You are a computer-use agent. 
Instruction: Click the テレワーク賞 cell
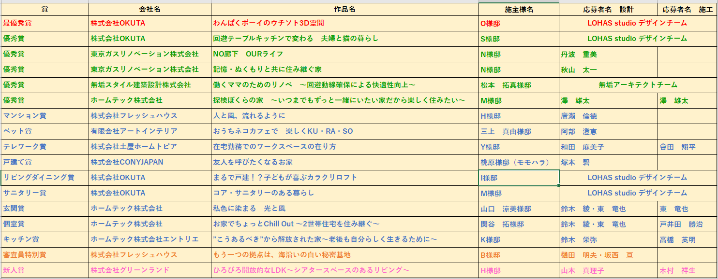45,147
